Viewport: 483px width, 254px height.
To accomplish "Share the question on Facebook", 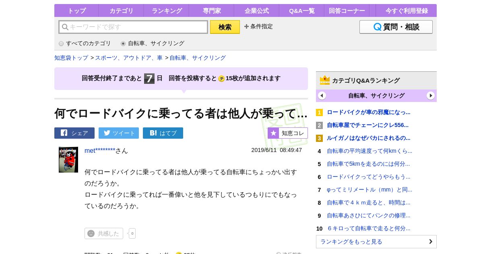I will click(x=74, y=133).
